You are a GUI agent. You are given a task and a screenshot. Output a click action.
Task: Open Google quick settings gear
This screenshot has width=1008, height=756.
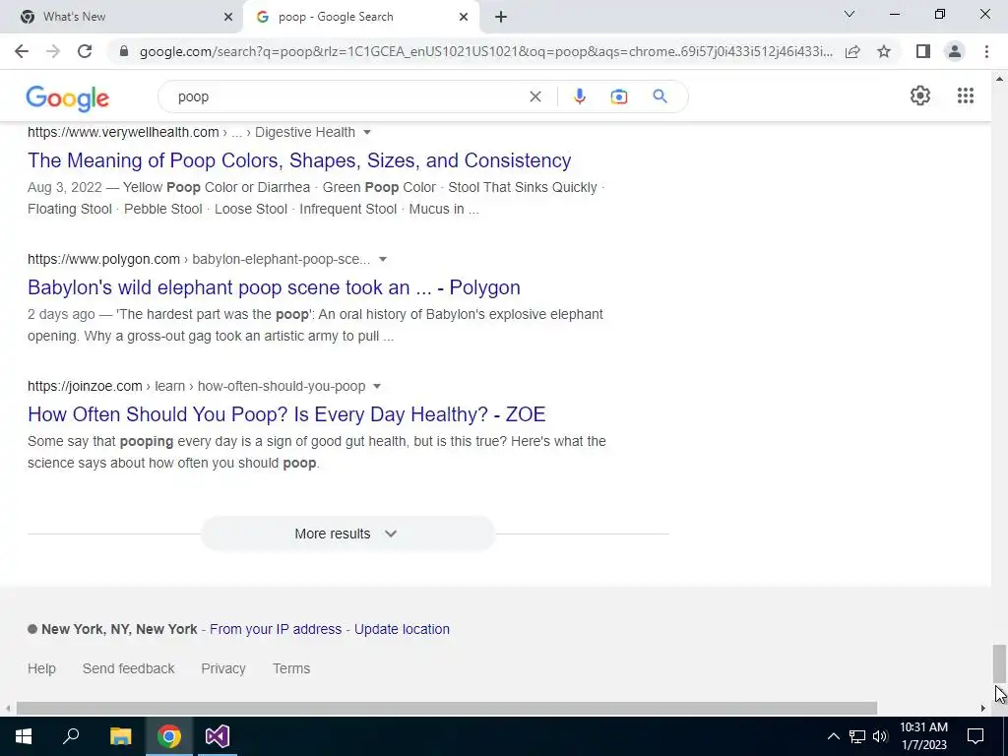[x=920, y=95]
